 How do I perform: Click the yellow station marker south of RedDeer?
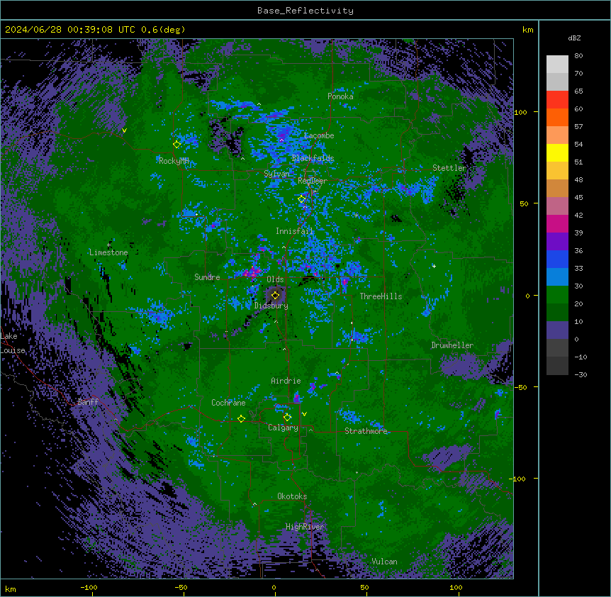[301, 199]
